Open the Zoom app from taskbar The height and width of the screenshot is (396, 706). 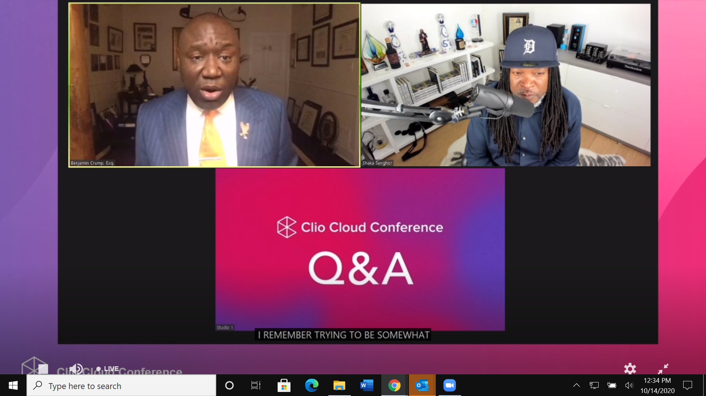pos(449,385)
